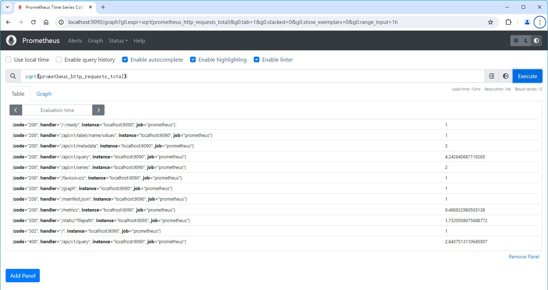548x290 pixels.
Task: Disable the linter checkbox
Action: tap(257, 59)
